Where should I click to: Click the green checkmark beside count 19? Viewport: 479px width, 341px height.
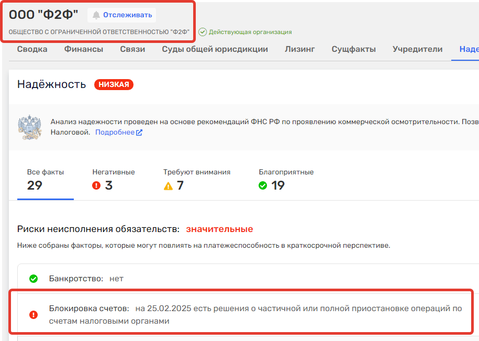coord(263,185)
